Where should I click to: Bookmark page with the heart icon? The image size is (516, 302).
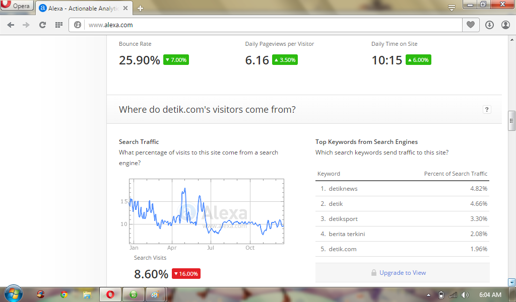click(x=471, y=25)
